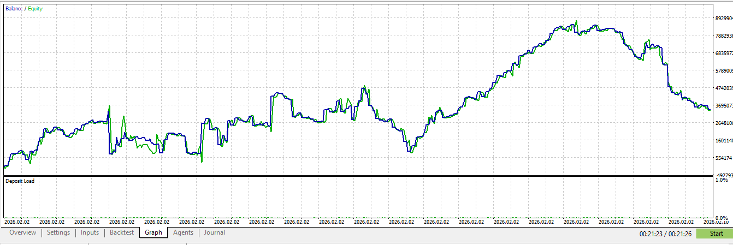Open the Settings tab

(x=58, y=232)
